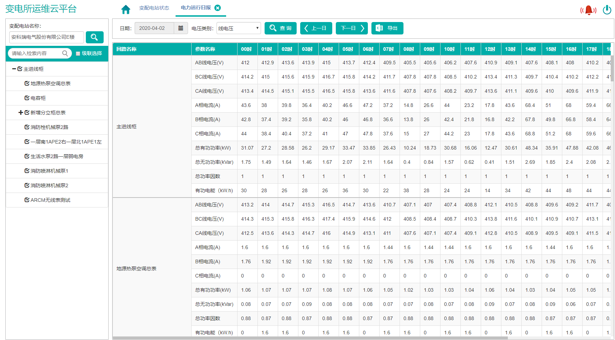
Task: Expand the 新增分立柜总表 tree node
Action: pyautogui.click(x=21, y=113)
